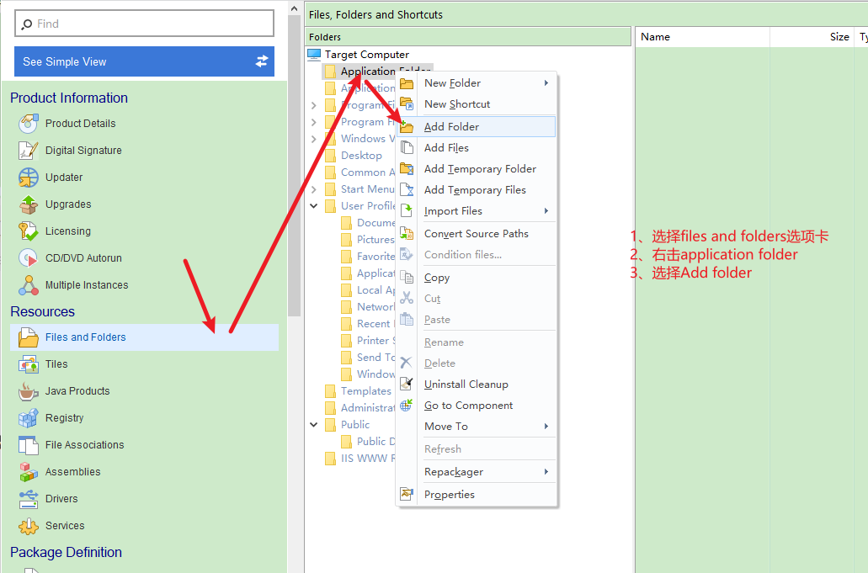
Task: Open the Upgrades box icon
Action: click(29, 204)
